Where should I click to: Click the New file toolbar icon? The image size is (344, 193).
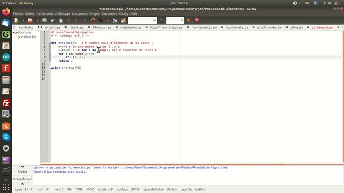(x=16, y=20)
